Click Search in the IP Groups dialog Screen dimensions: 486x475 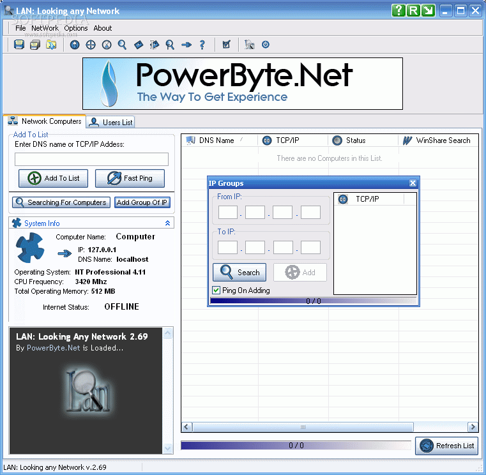(239, 273)
